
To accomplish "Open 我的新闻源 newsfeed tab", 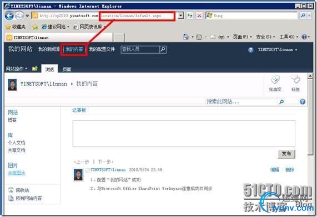I will click(x=49, y=49).
